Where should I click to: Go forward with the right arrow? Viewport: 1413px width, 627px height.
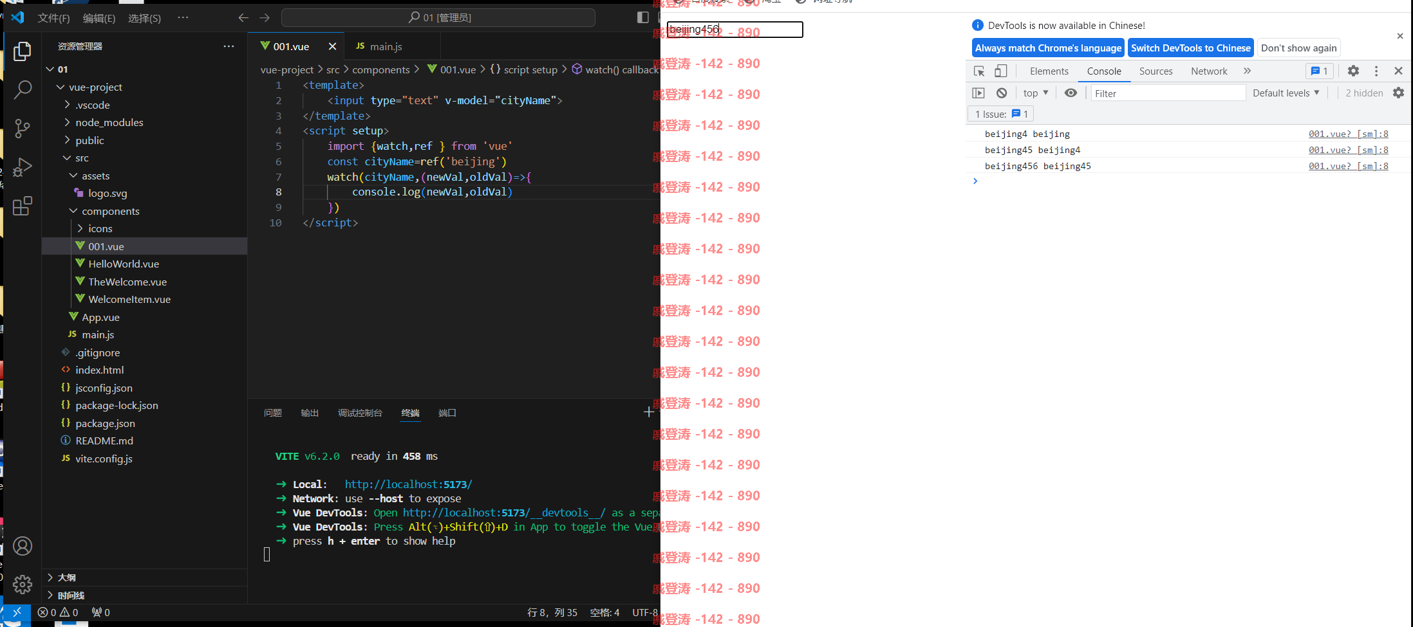pyautogui.click(x=265, y=18)
